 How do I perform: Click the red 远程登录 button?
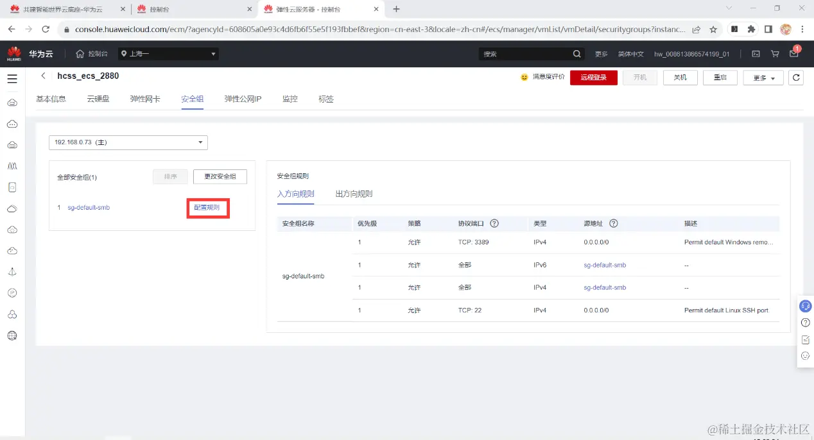click(x=594, y=78)
